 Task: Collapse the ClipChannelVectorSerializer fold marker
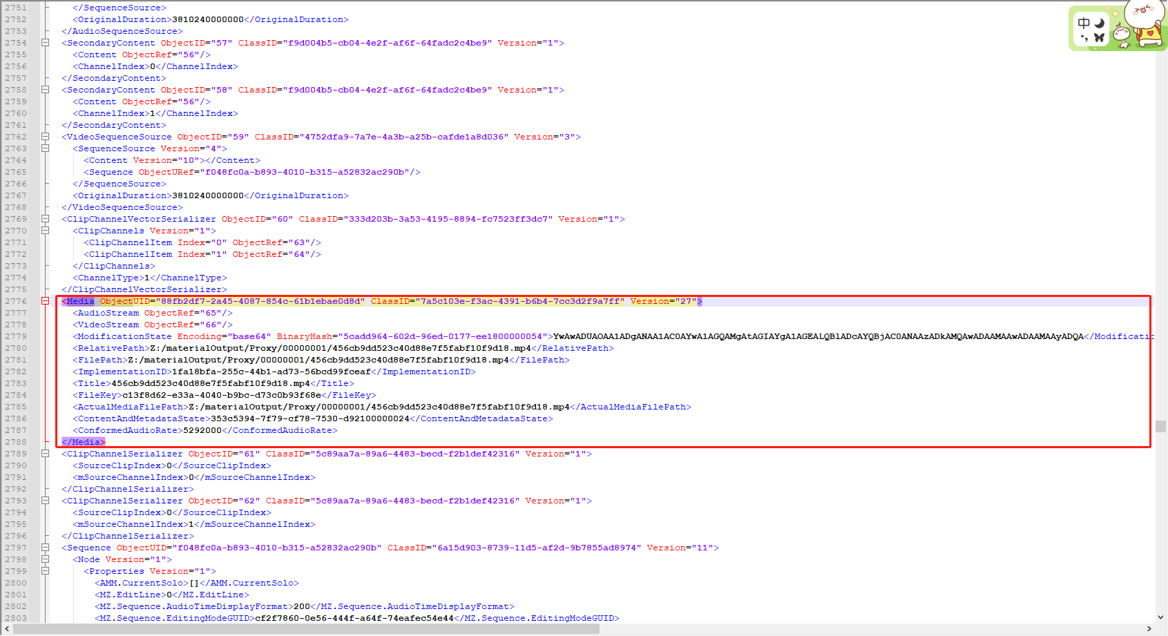coord(45,218)
